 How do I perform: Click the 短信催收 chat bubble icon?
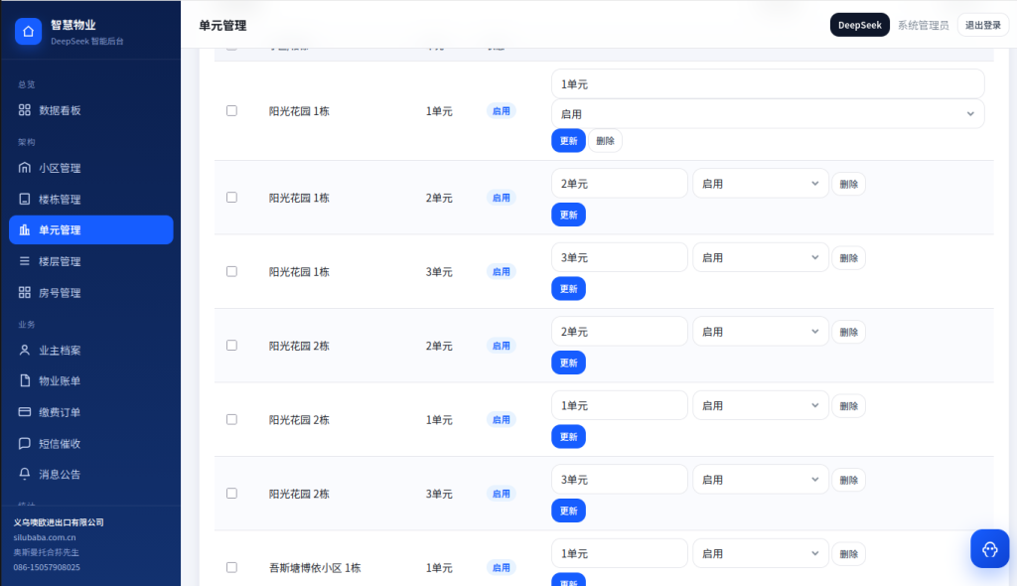pos(25,443)
